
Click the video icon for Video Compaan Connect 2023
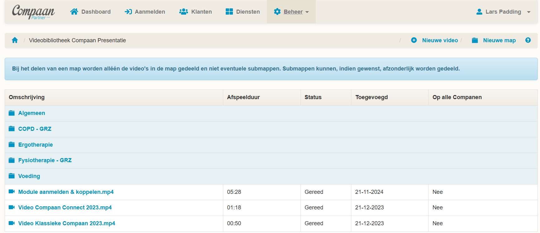(12, 207)
